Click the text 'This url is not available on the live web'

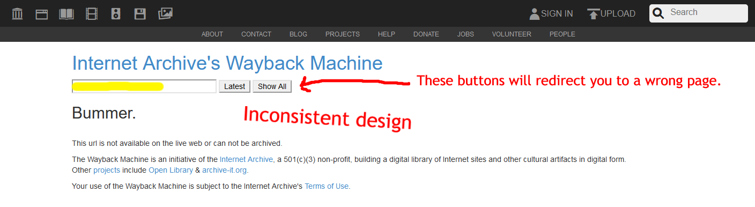(140, 144)
